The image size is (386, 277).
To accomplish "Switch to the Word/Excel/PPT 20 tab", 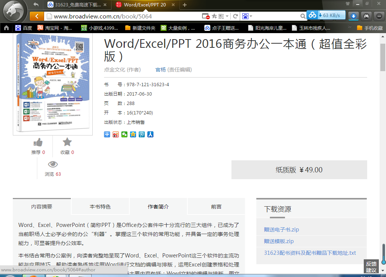I will (x=145, y=5).
